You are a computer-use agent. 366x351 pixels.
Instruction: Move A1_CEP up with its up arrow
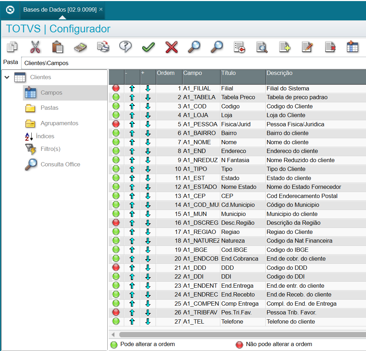pyautogui.click(x=132, y=196)
